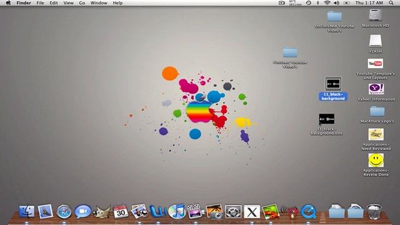Launch Microsoft Word from the Dock
400x225 pixels.
point(158,211)
